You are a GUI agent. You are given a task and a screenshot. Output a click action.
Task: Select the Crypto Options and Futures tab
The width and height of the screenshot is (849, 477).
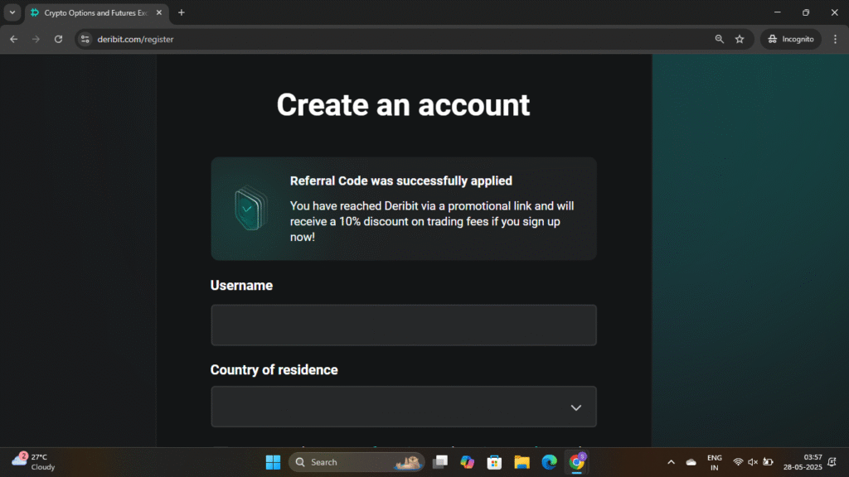pos(97,13)
